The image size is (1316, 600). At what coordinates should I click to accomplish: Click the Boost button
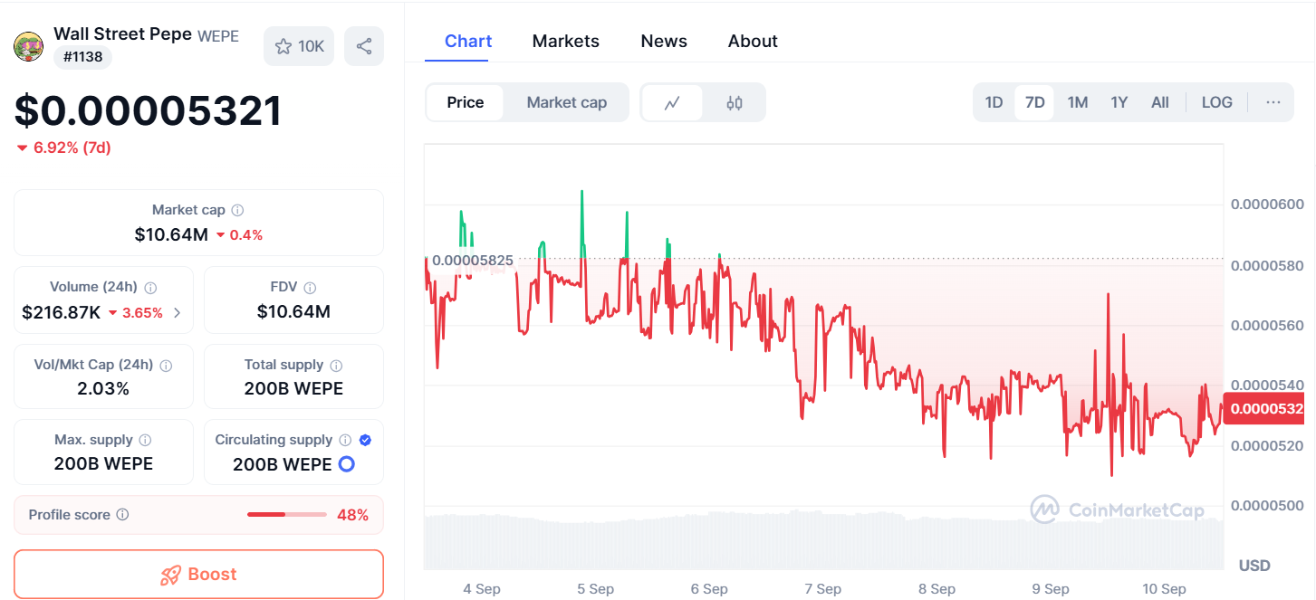pyautogui.click(x=198, y=575)
